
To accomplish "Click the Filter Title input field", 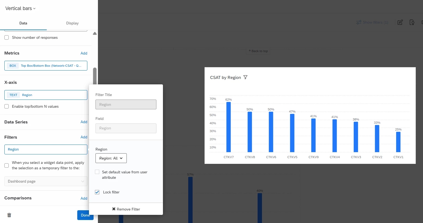I will click(126, 104).
